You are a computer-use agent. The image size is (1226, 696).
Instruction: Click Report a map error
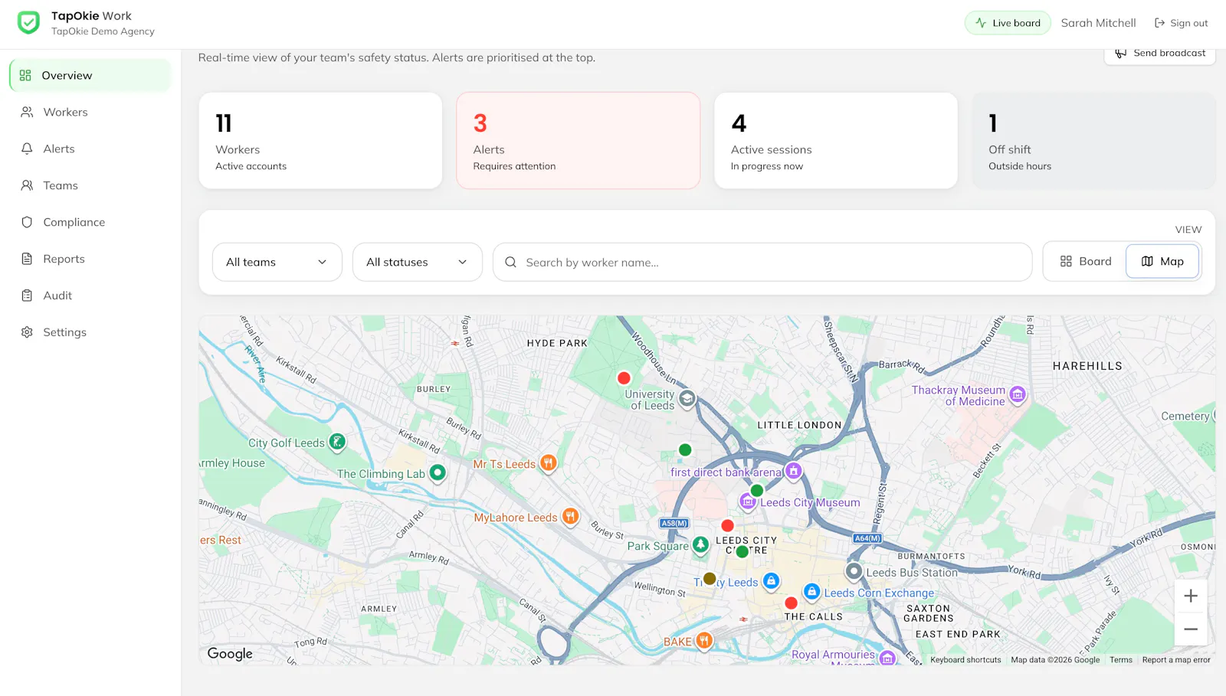pyautogui.click(x=1176, y=660)
